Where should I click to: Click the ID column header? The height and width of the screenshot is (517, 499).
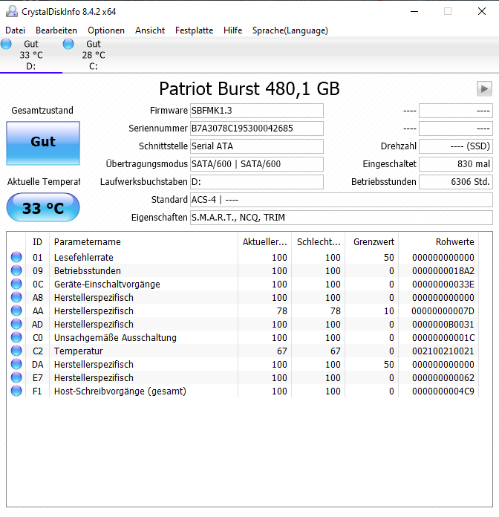(x=37, y=242)
